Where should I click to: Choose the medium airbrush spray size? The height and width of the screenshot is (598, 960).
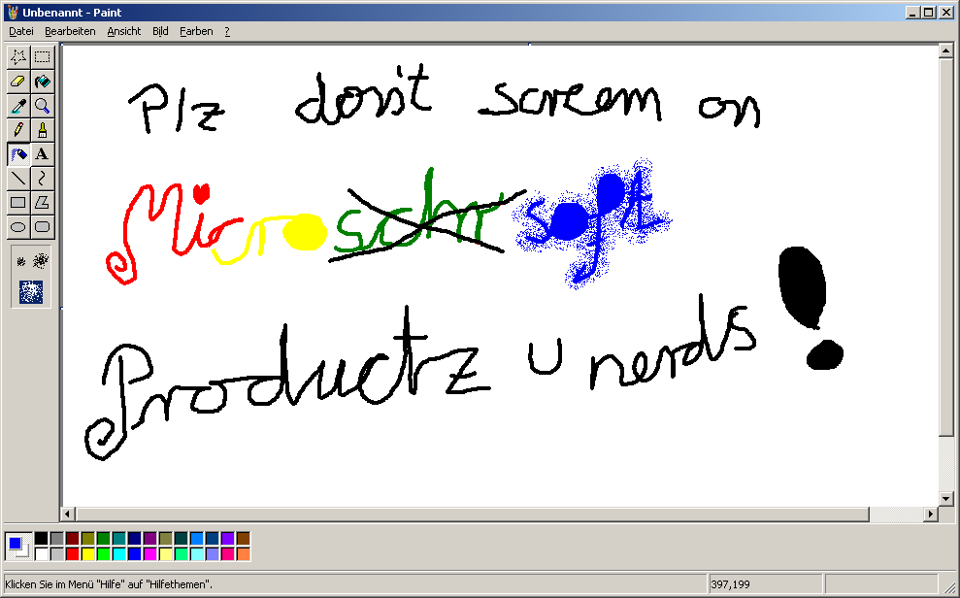[40, 260]
